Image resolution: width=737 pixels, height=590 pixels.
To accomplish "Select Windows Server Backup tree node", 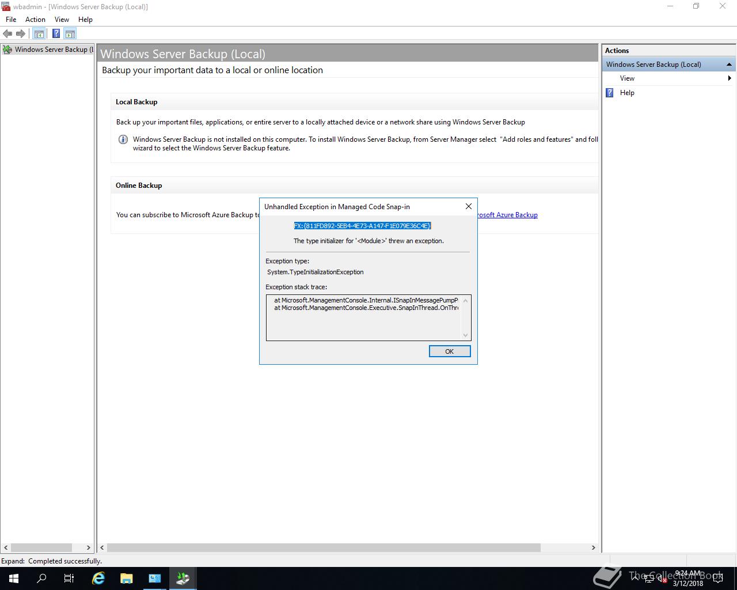I will 48,50.
